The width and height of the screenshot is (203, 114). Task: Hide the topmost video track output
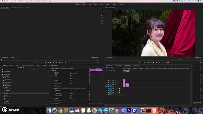(115, 80)
